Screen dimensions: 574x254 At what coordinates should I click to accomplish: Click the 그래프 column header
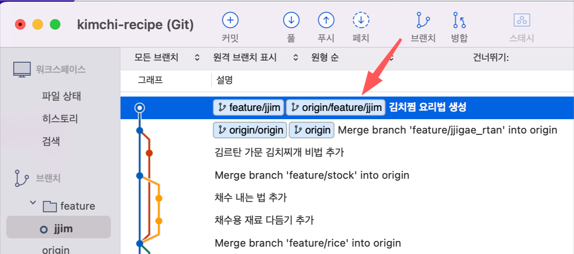(150, 80)
